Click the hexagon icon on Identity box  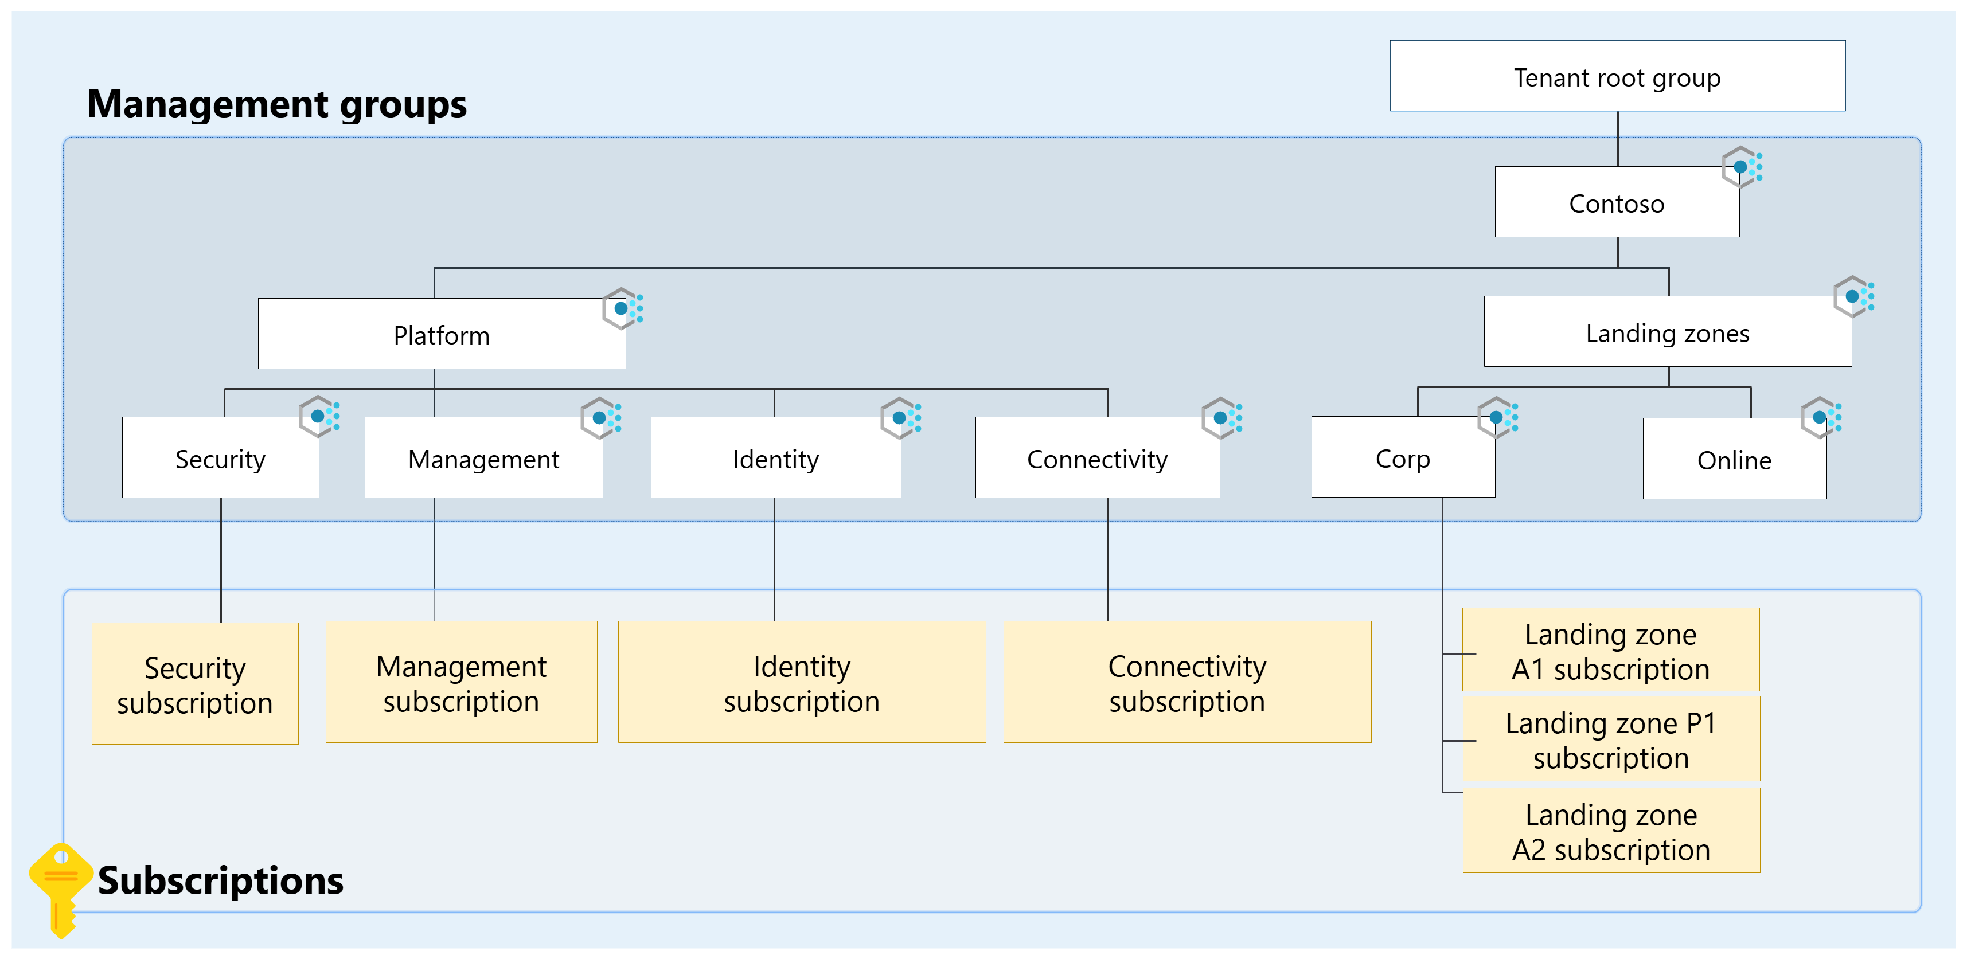(x=900, y=417)
